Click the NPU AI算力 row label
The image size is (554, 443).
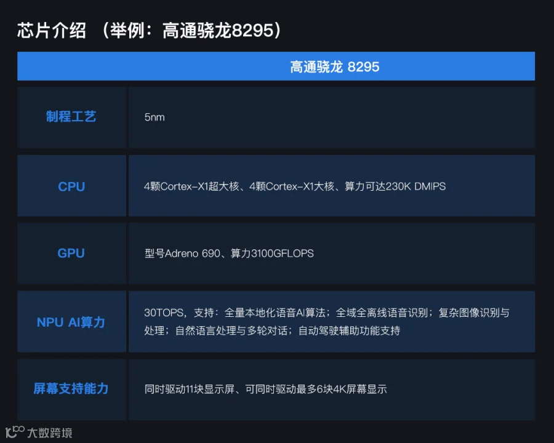71,322
